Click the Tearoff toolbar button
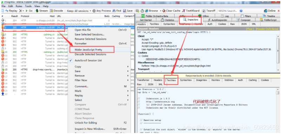This screenshot has width=282, height=134. point(209,11)
